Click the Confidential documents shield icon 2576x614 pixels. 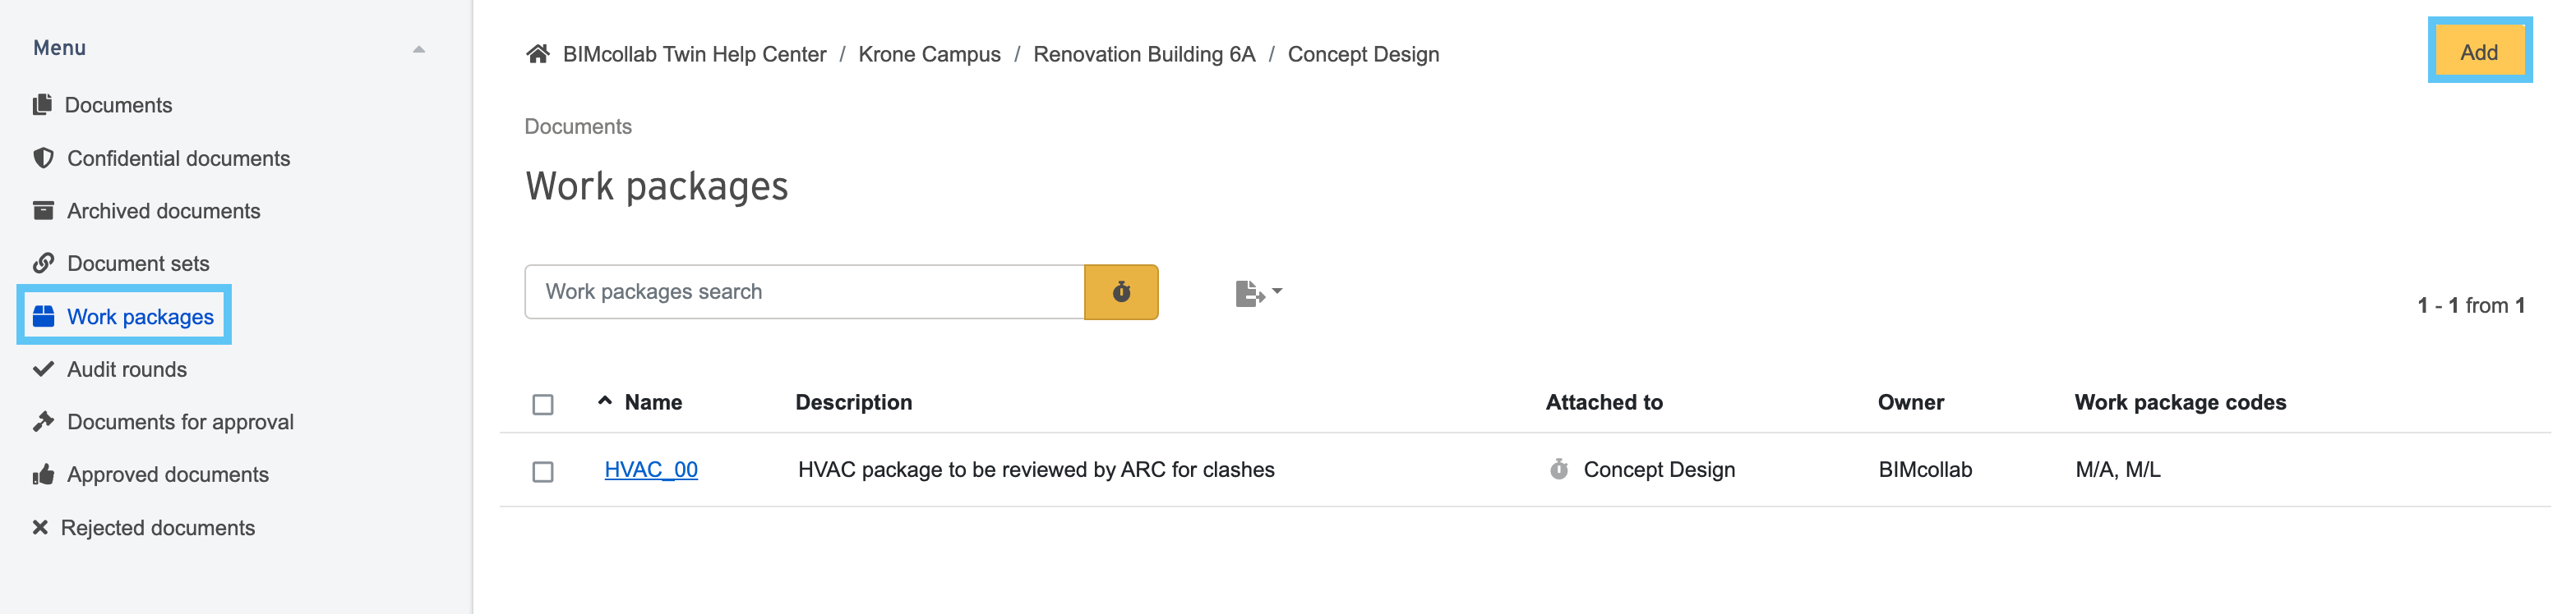[43, 158]
